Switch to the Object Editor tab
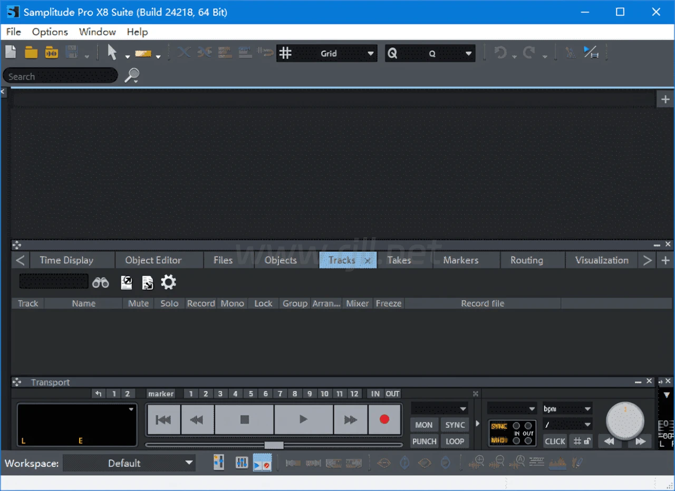 tap(153, 260)
